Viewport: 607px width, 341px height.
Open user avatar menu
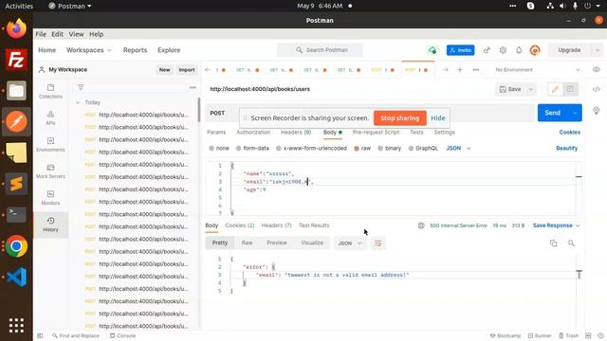[535, 50]
